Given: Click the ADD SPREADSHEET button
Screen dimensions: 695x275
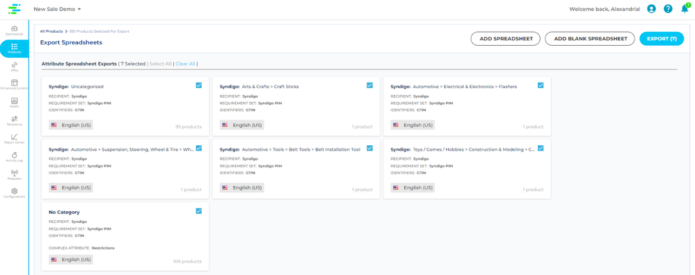Looking at the screenshot, I should point(505,39).
